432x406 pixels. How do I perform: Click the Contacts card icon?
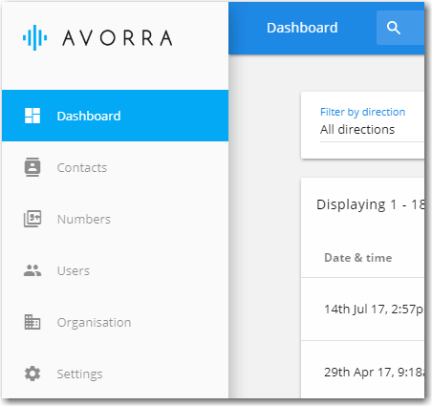(x=32, y=167)
